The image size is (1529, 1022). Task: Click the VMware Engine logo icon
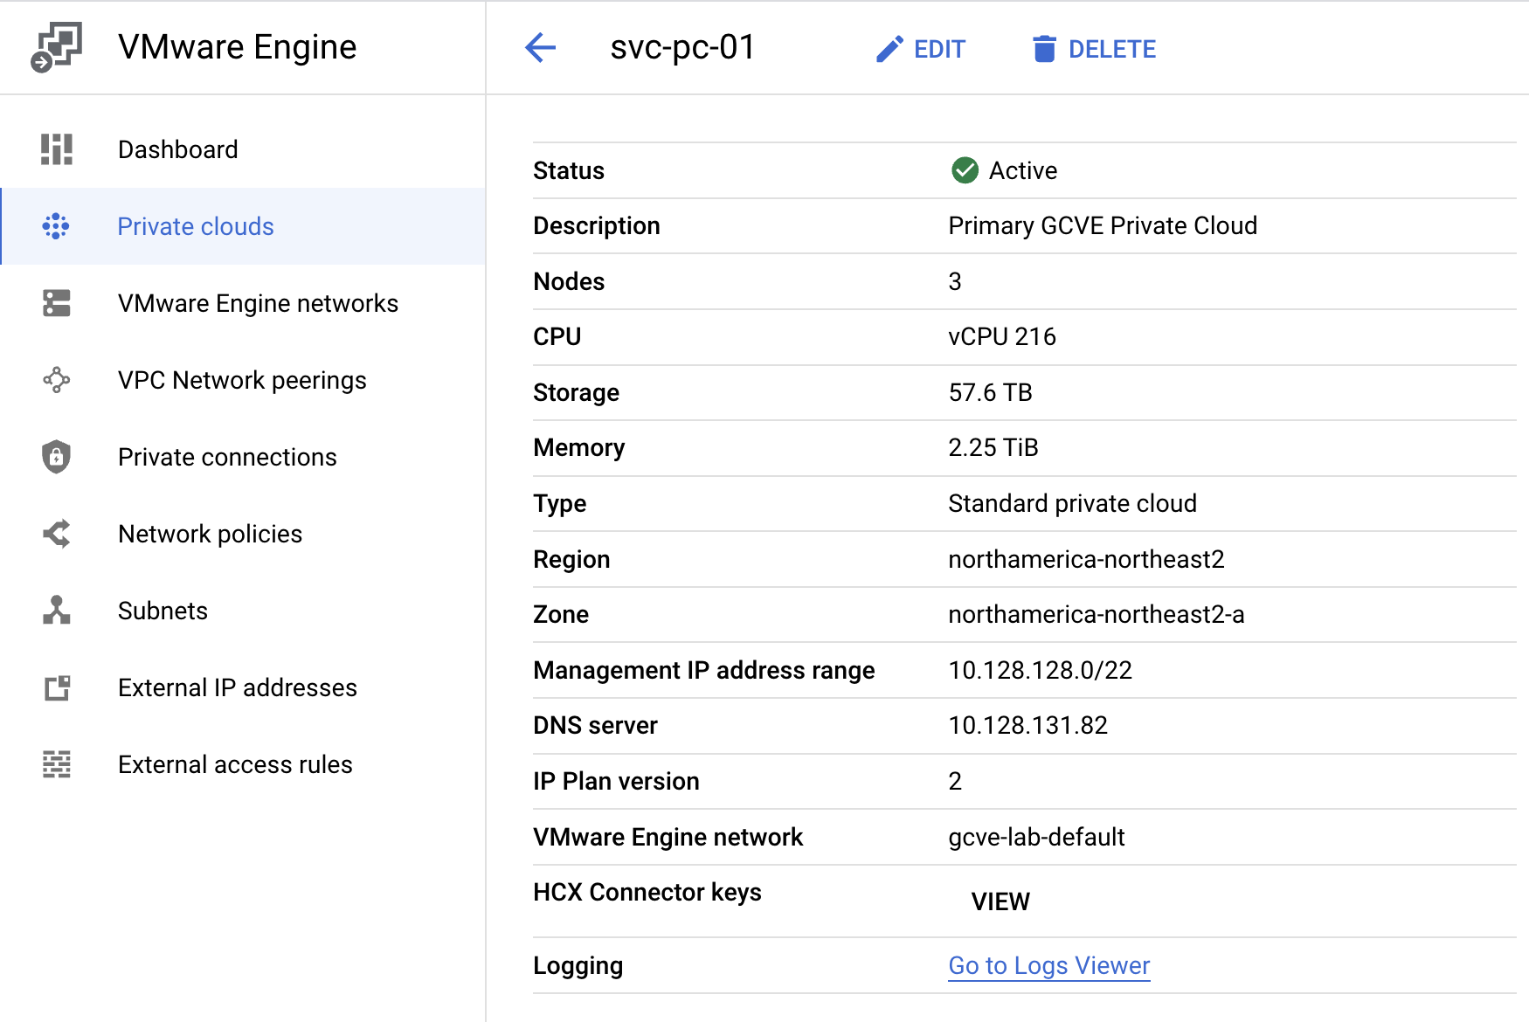(x=56, y=47)
